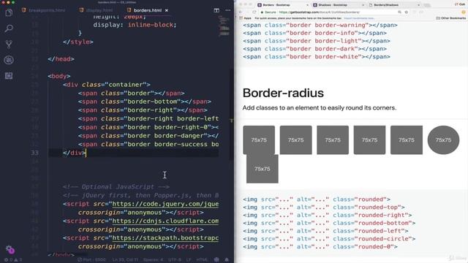Click the Port: 5500 status bar entry

91,260
